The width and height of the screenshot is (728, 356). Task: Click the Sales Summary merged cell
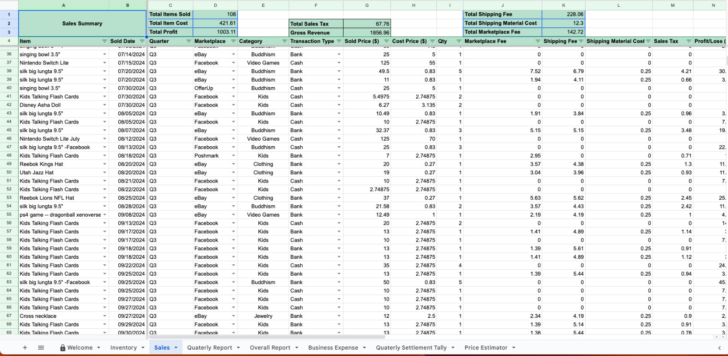pos(82,24)
